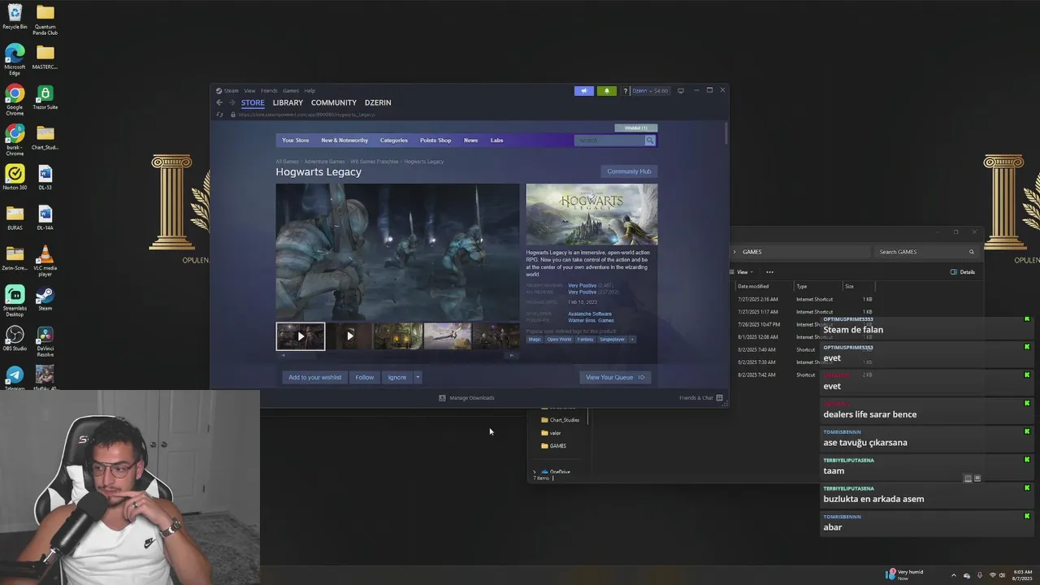This screenshot has width=1040, height=585.
Task: Open the DL-53 Word document
Action: [45, 177]
